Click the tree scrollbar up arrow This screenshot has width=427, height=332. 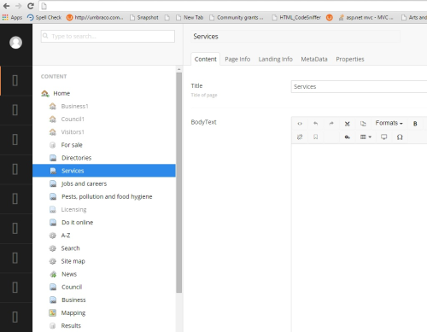pyautogui.click(x=178, y=69)
